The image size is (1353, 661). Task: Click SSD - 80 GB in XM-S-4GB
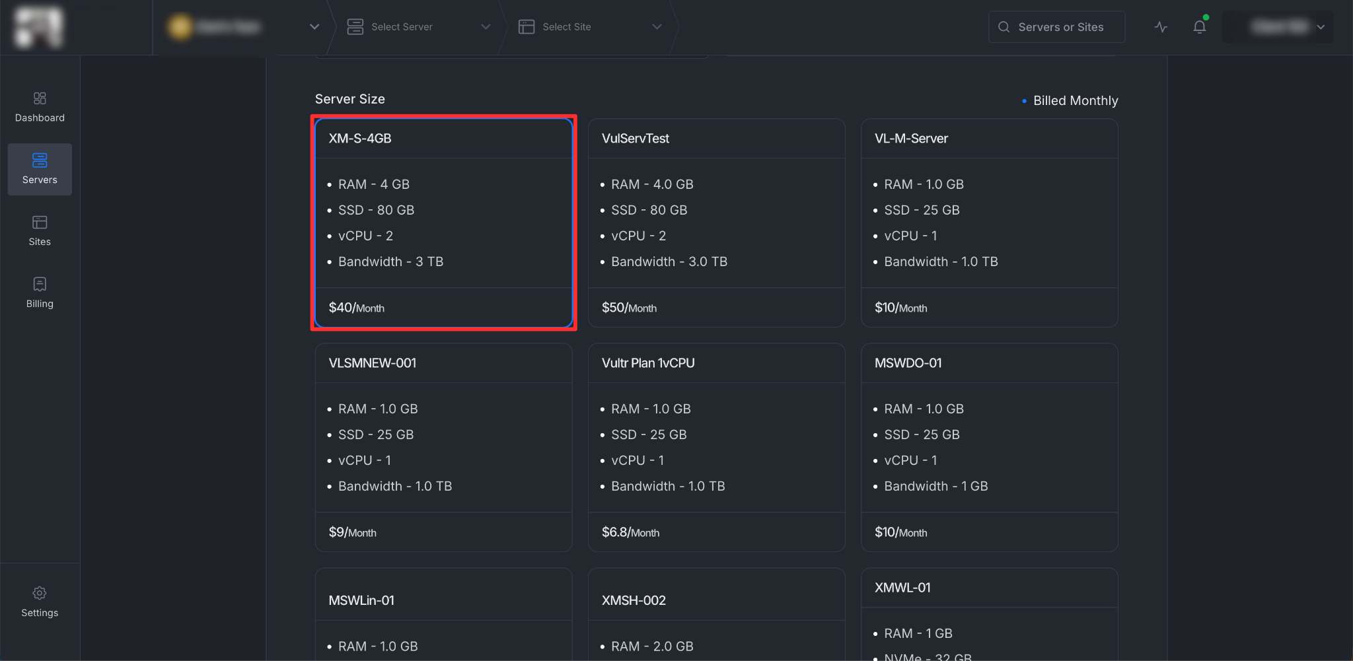tap(376, 210)
